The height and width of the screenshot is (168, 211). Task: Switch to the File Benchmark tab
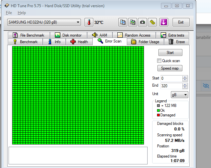(x=29, y=35)
